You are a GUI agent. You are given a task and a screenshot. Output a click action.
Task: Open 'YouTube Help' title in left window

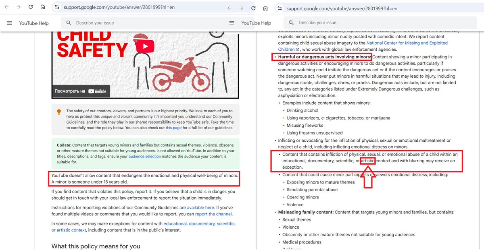point(34,23)
